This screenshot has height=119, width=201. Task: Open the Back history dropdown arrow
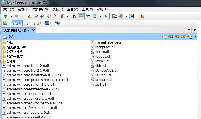11,16
